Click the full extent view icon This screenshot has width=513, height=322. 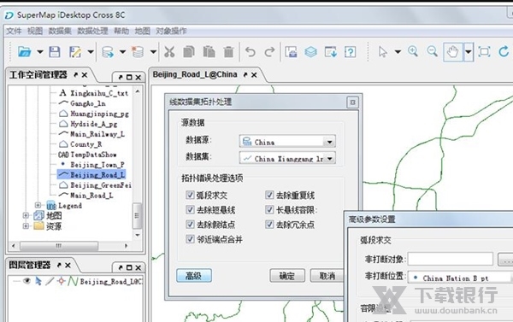coord(484,51)
